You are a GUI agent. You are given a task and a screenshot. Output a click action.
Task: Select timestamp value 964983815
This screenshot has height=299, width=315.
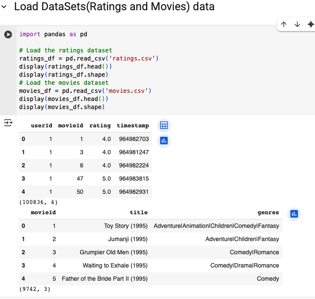point(134,178)
